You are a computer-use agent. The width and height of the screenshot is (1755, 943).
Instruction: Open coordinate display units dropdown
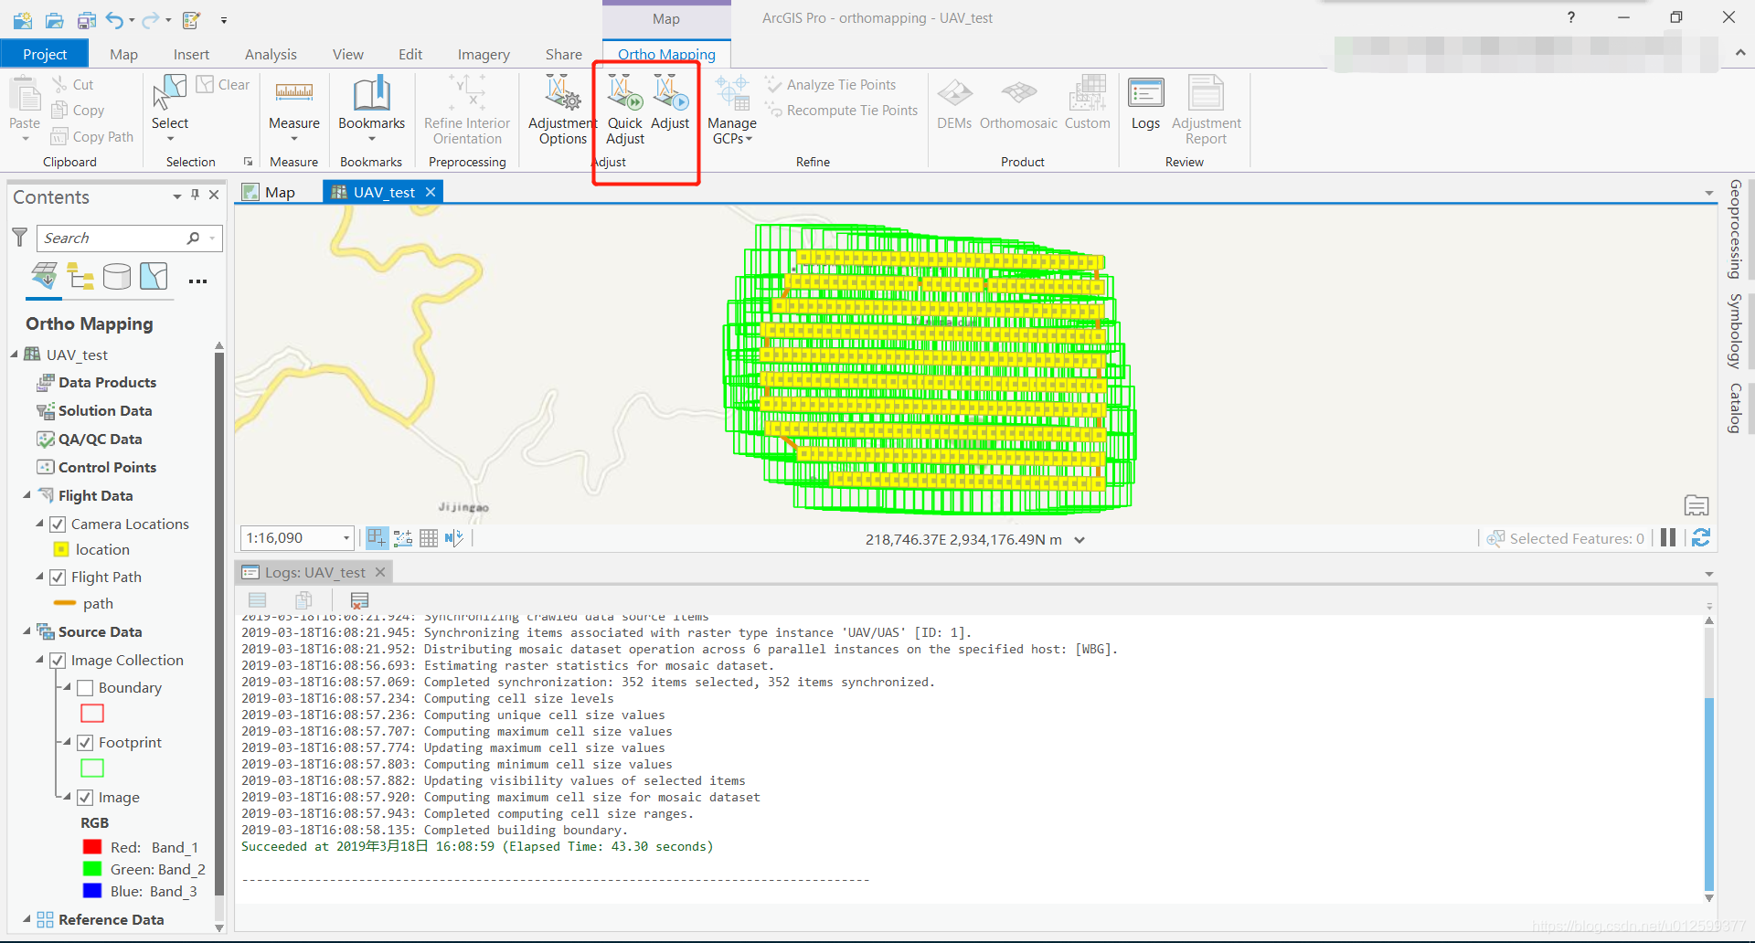pos(1080,539)
